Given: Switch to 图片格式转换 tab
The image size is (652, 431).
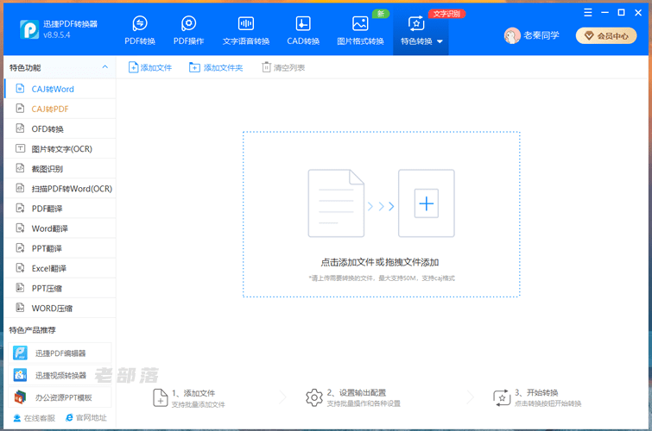Looking at the screenshot, I should coord(360,30).
